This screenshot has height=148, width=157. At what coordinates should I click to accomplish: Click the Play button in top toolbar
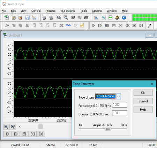coord(93,25)
